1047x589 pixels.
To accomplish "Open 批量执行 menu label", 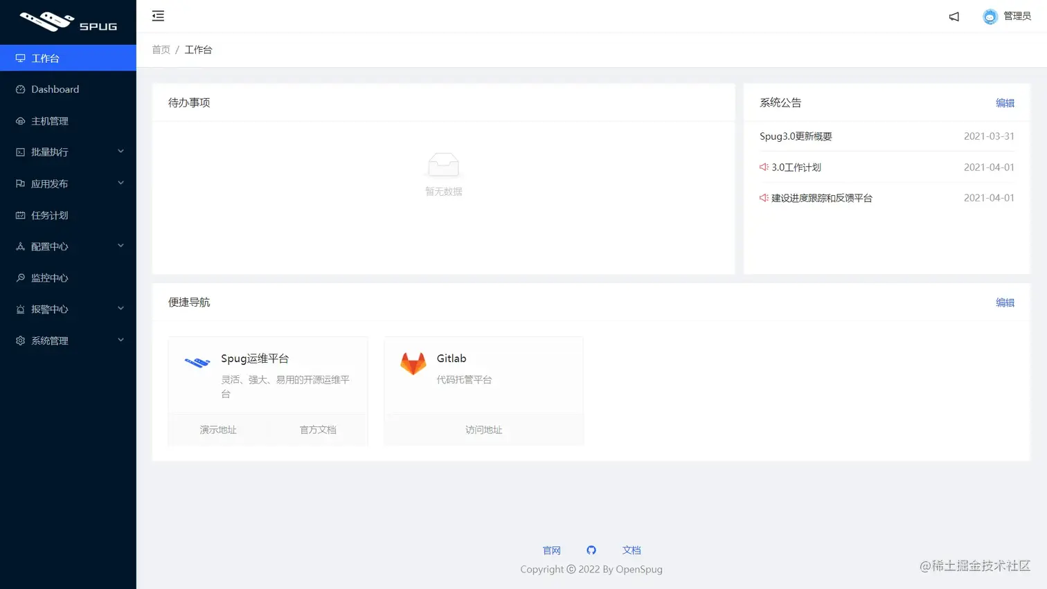I will pyautogui.click(x=50, y=152).
